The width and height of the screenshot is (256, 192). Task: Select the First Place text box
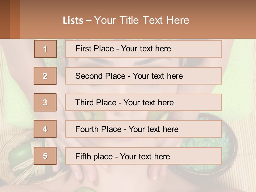coord(143,49)
